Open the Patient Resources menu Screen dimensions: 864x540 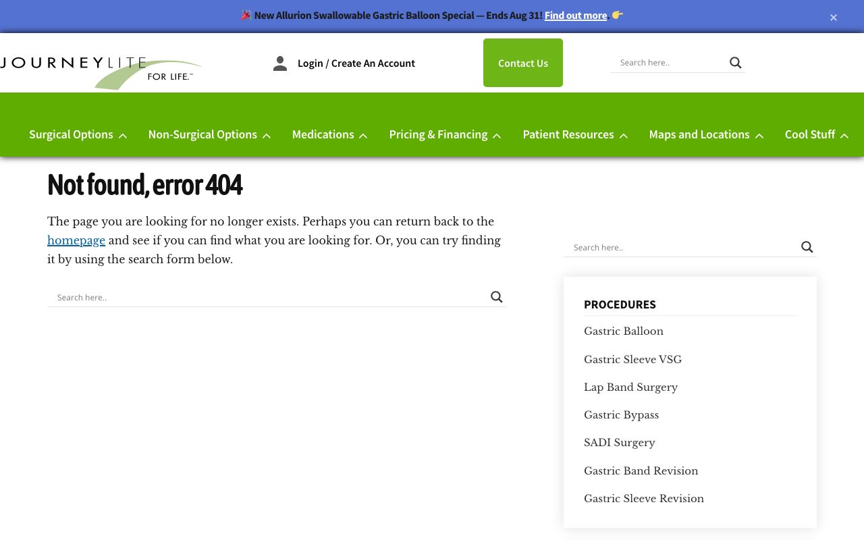pos(575,134)
